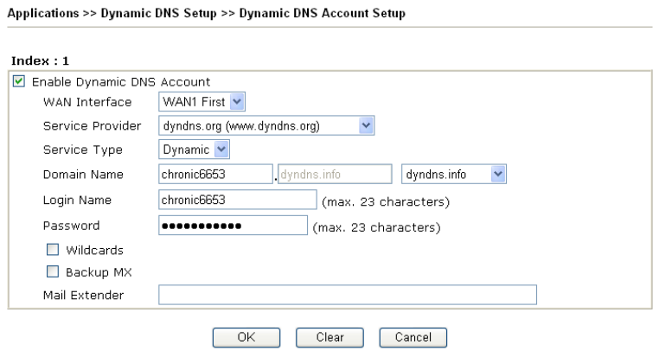
Task: Click the Domain Name host text field
Action: [215, 175]
